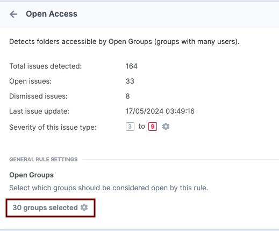Go back using the left arrow
The image size is (279, 231).
click(13, 14)
